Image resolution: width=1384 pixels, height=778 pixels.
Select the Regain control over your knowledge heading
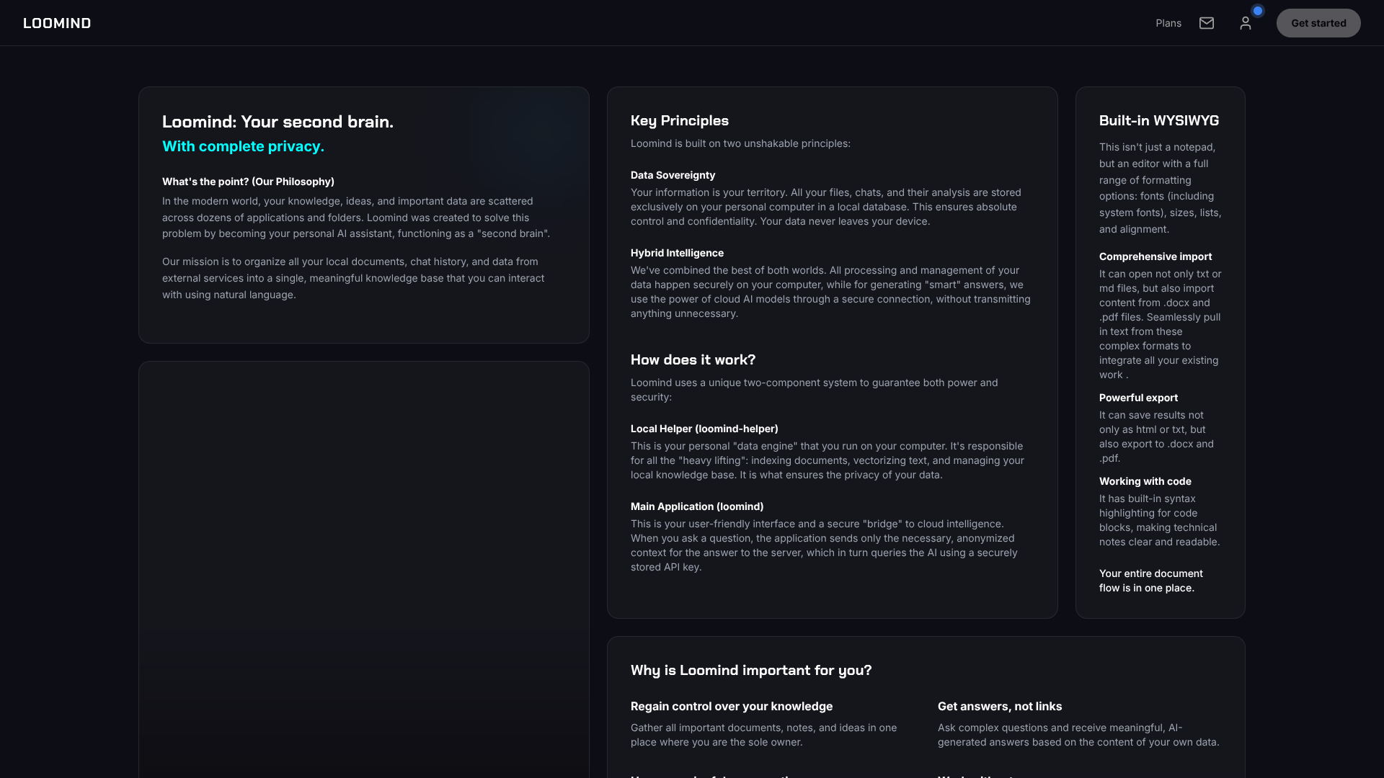pyautogui.click(x=731, y=706)
